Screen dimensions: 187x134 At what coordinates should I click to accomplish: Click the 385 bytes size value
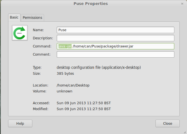click(65, 74)
